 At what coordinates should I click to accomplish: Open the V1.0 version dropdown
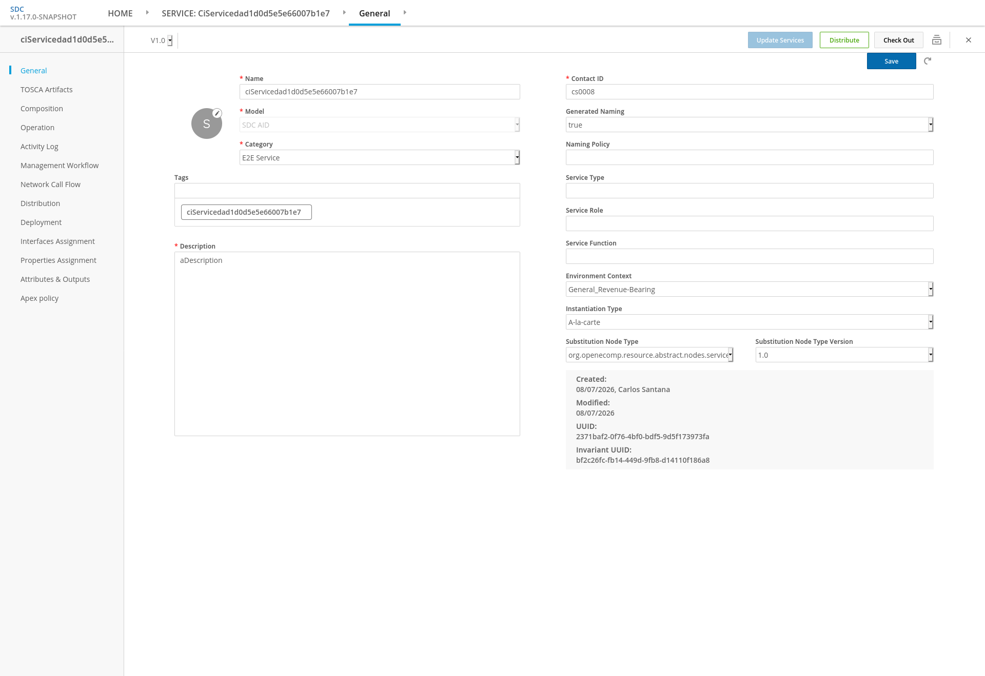(162, 40)
